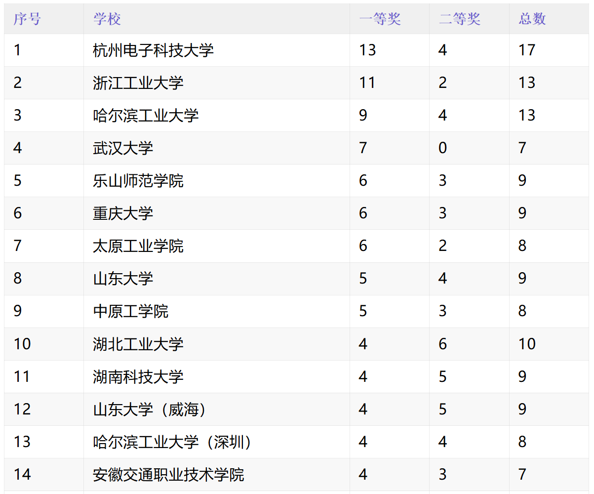Click the 学校 column header

(x=107, y=19)
